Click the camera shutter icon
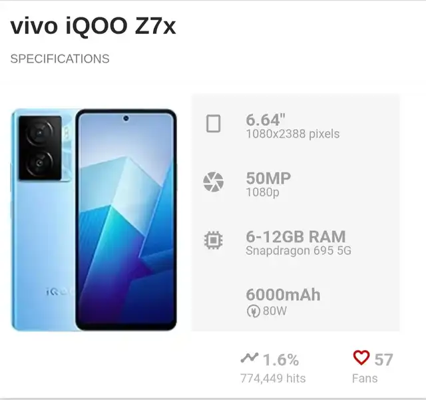This screenshot has width=426, height=400. [x=213, y=182]
